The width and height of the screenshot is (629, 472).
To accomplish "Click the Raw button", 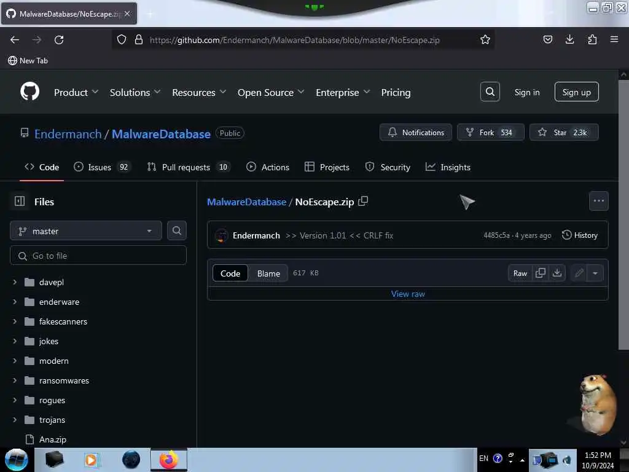I will tap(520, 273).
